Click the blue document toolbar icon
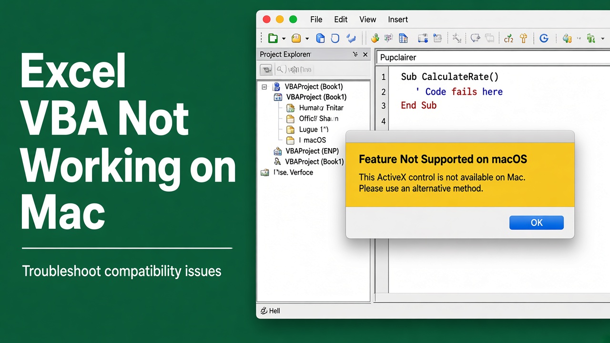610x343 pixels. coord(321,39)
